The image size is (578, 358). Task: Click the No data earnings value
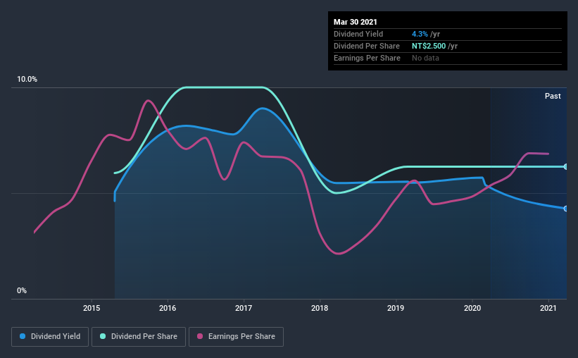pyautogui.click(x=425, y=58)
